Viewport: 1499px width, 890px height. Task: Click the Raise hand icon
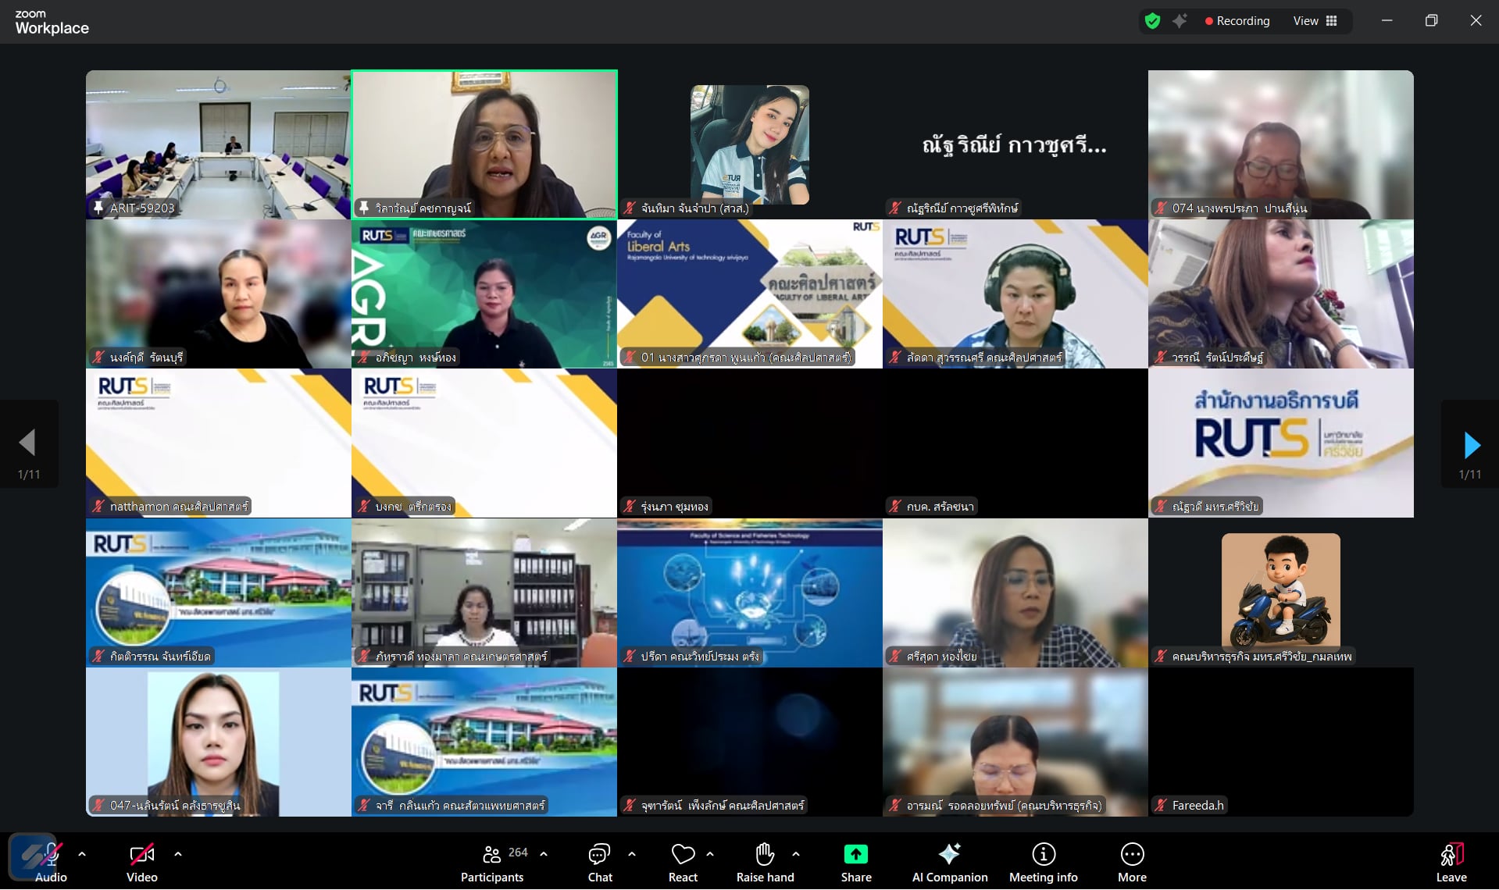(x=765, y=861)
